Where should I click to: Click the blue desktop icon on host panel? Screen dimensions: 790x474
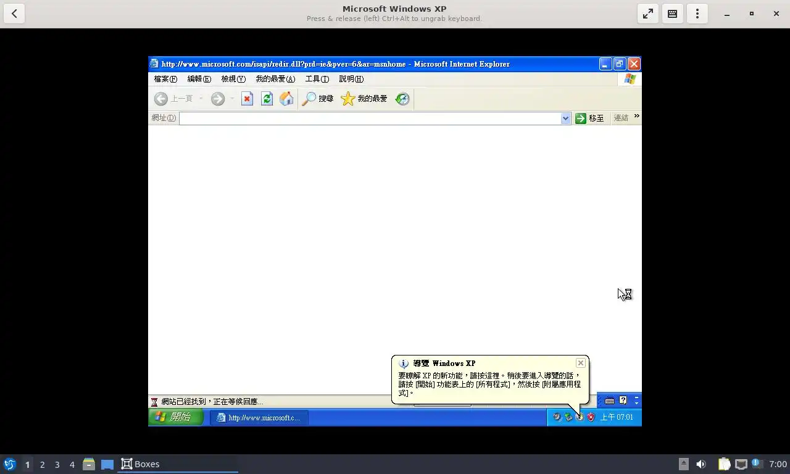(x=107, y=464)
